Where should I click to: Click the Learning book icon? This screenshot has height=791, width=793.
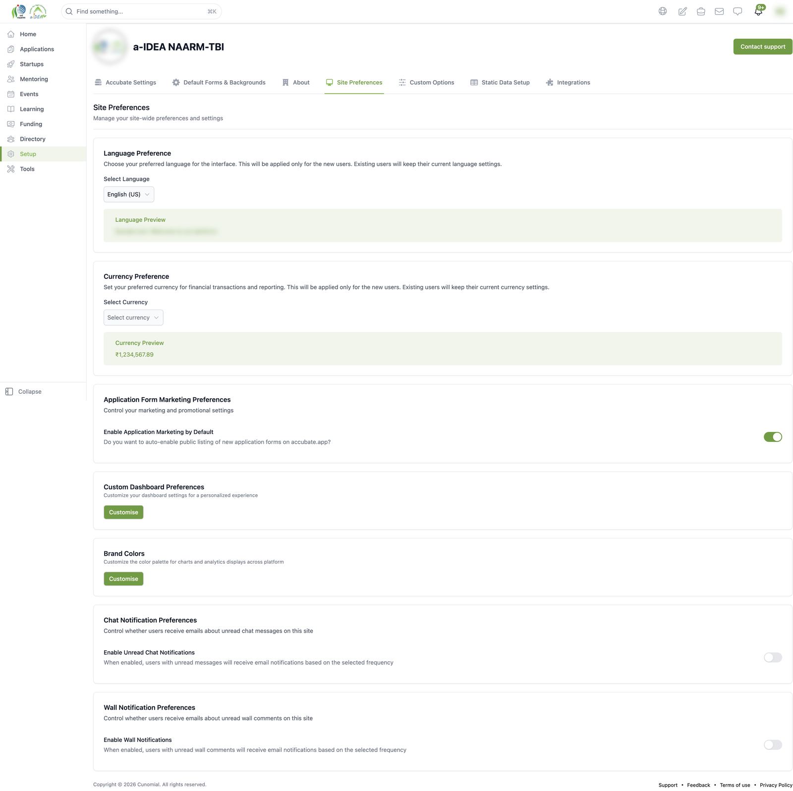point(11,109)
